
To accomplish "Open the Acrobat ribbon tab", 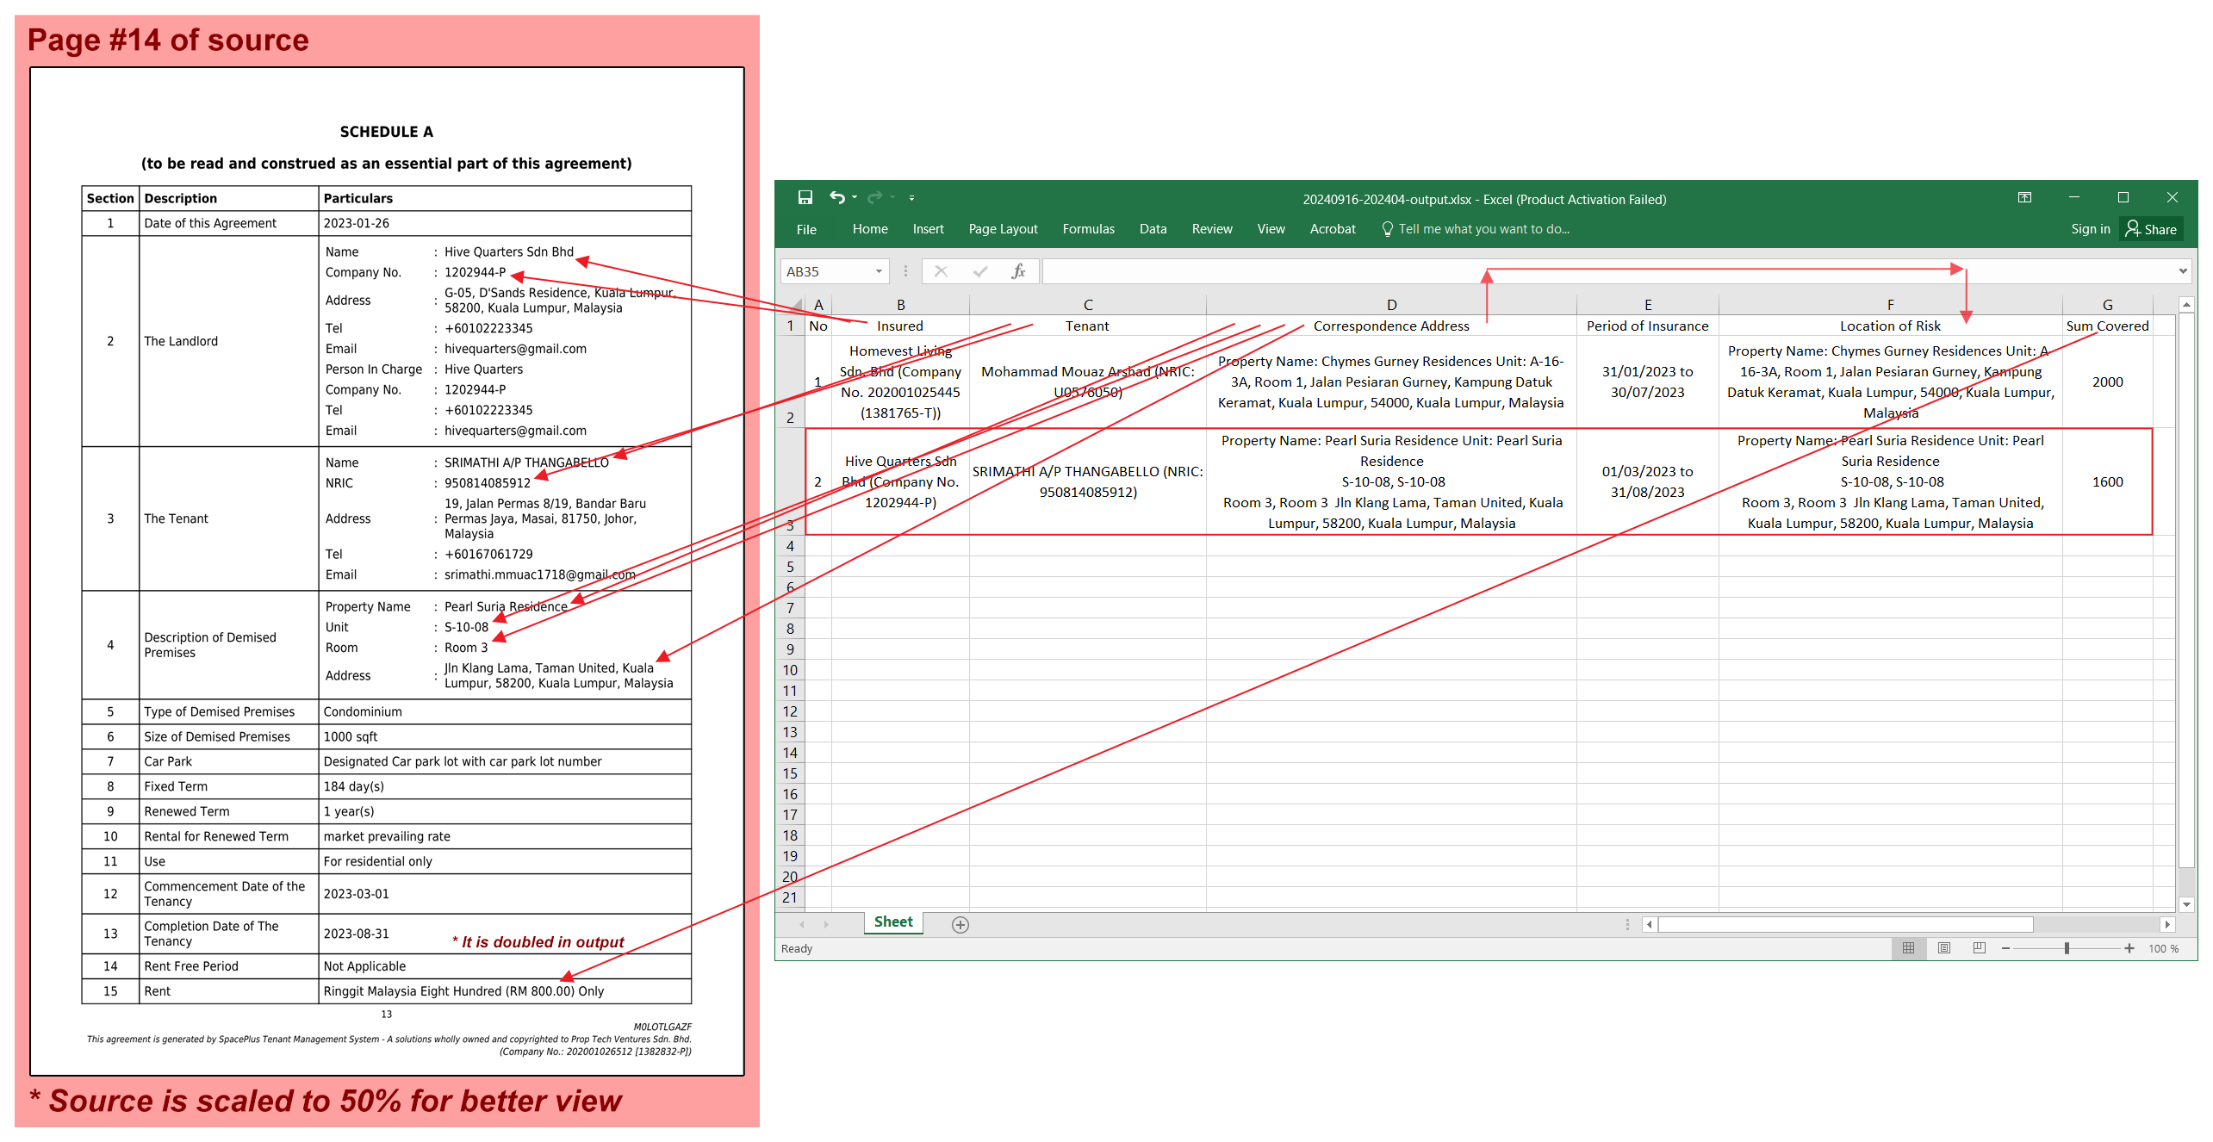I will pyautogui.click(x=1333, y=229).
